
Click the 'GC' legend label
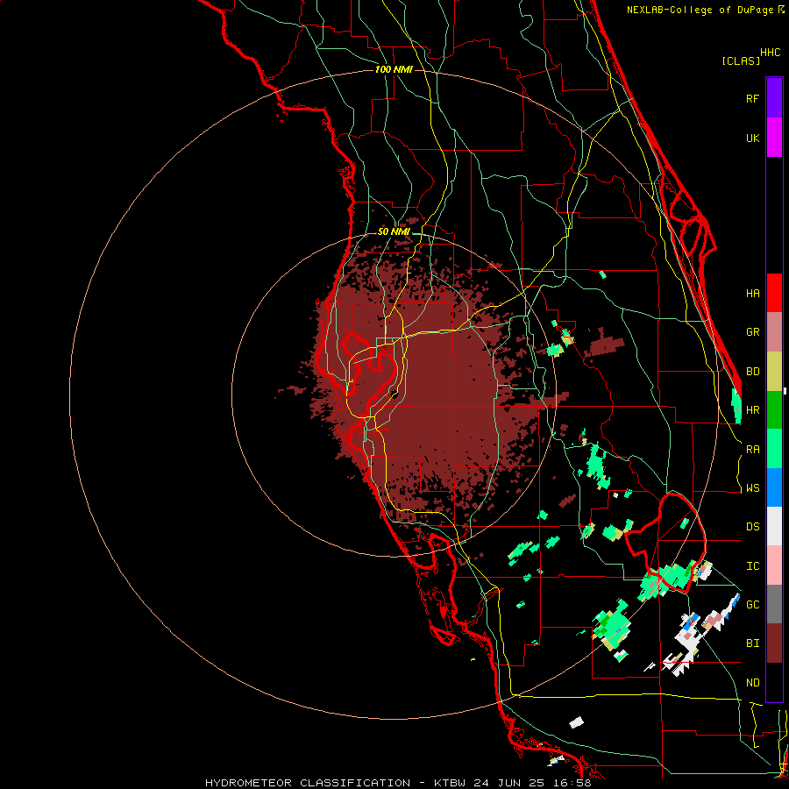(752, 605)
